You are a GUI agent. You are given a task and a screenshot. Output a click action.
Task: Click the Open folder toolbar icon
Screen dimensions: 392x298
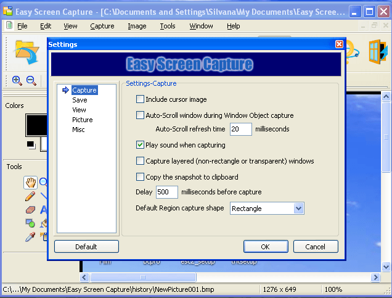[x=27, y=52]
